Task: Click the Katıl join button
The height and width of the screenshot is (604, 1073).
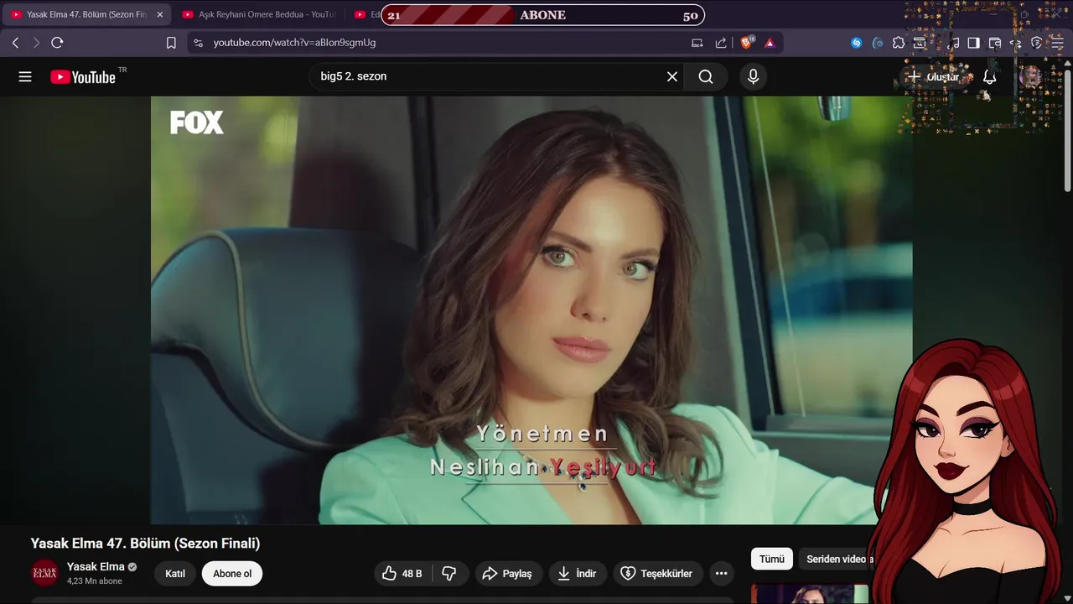Action: (175, 574)
